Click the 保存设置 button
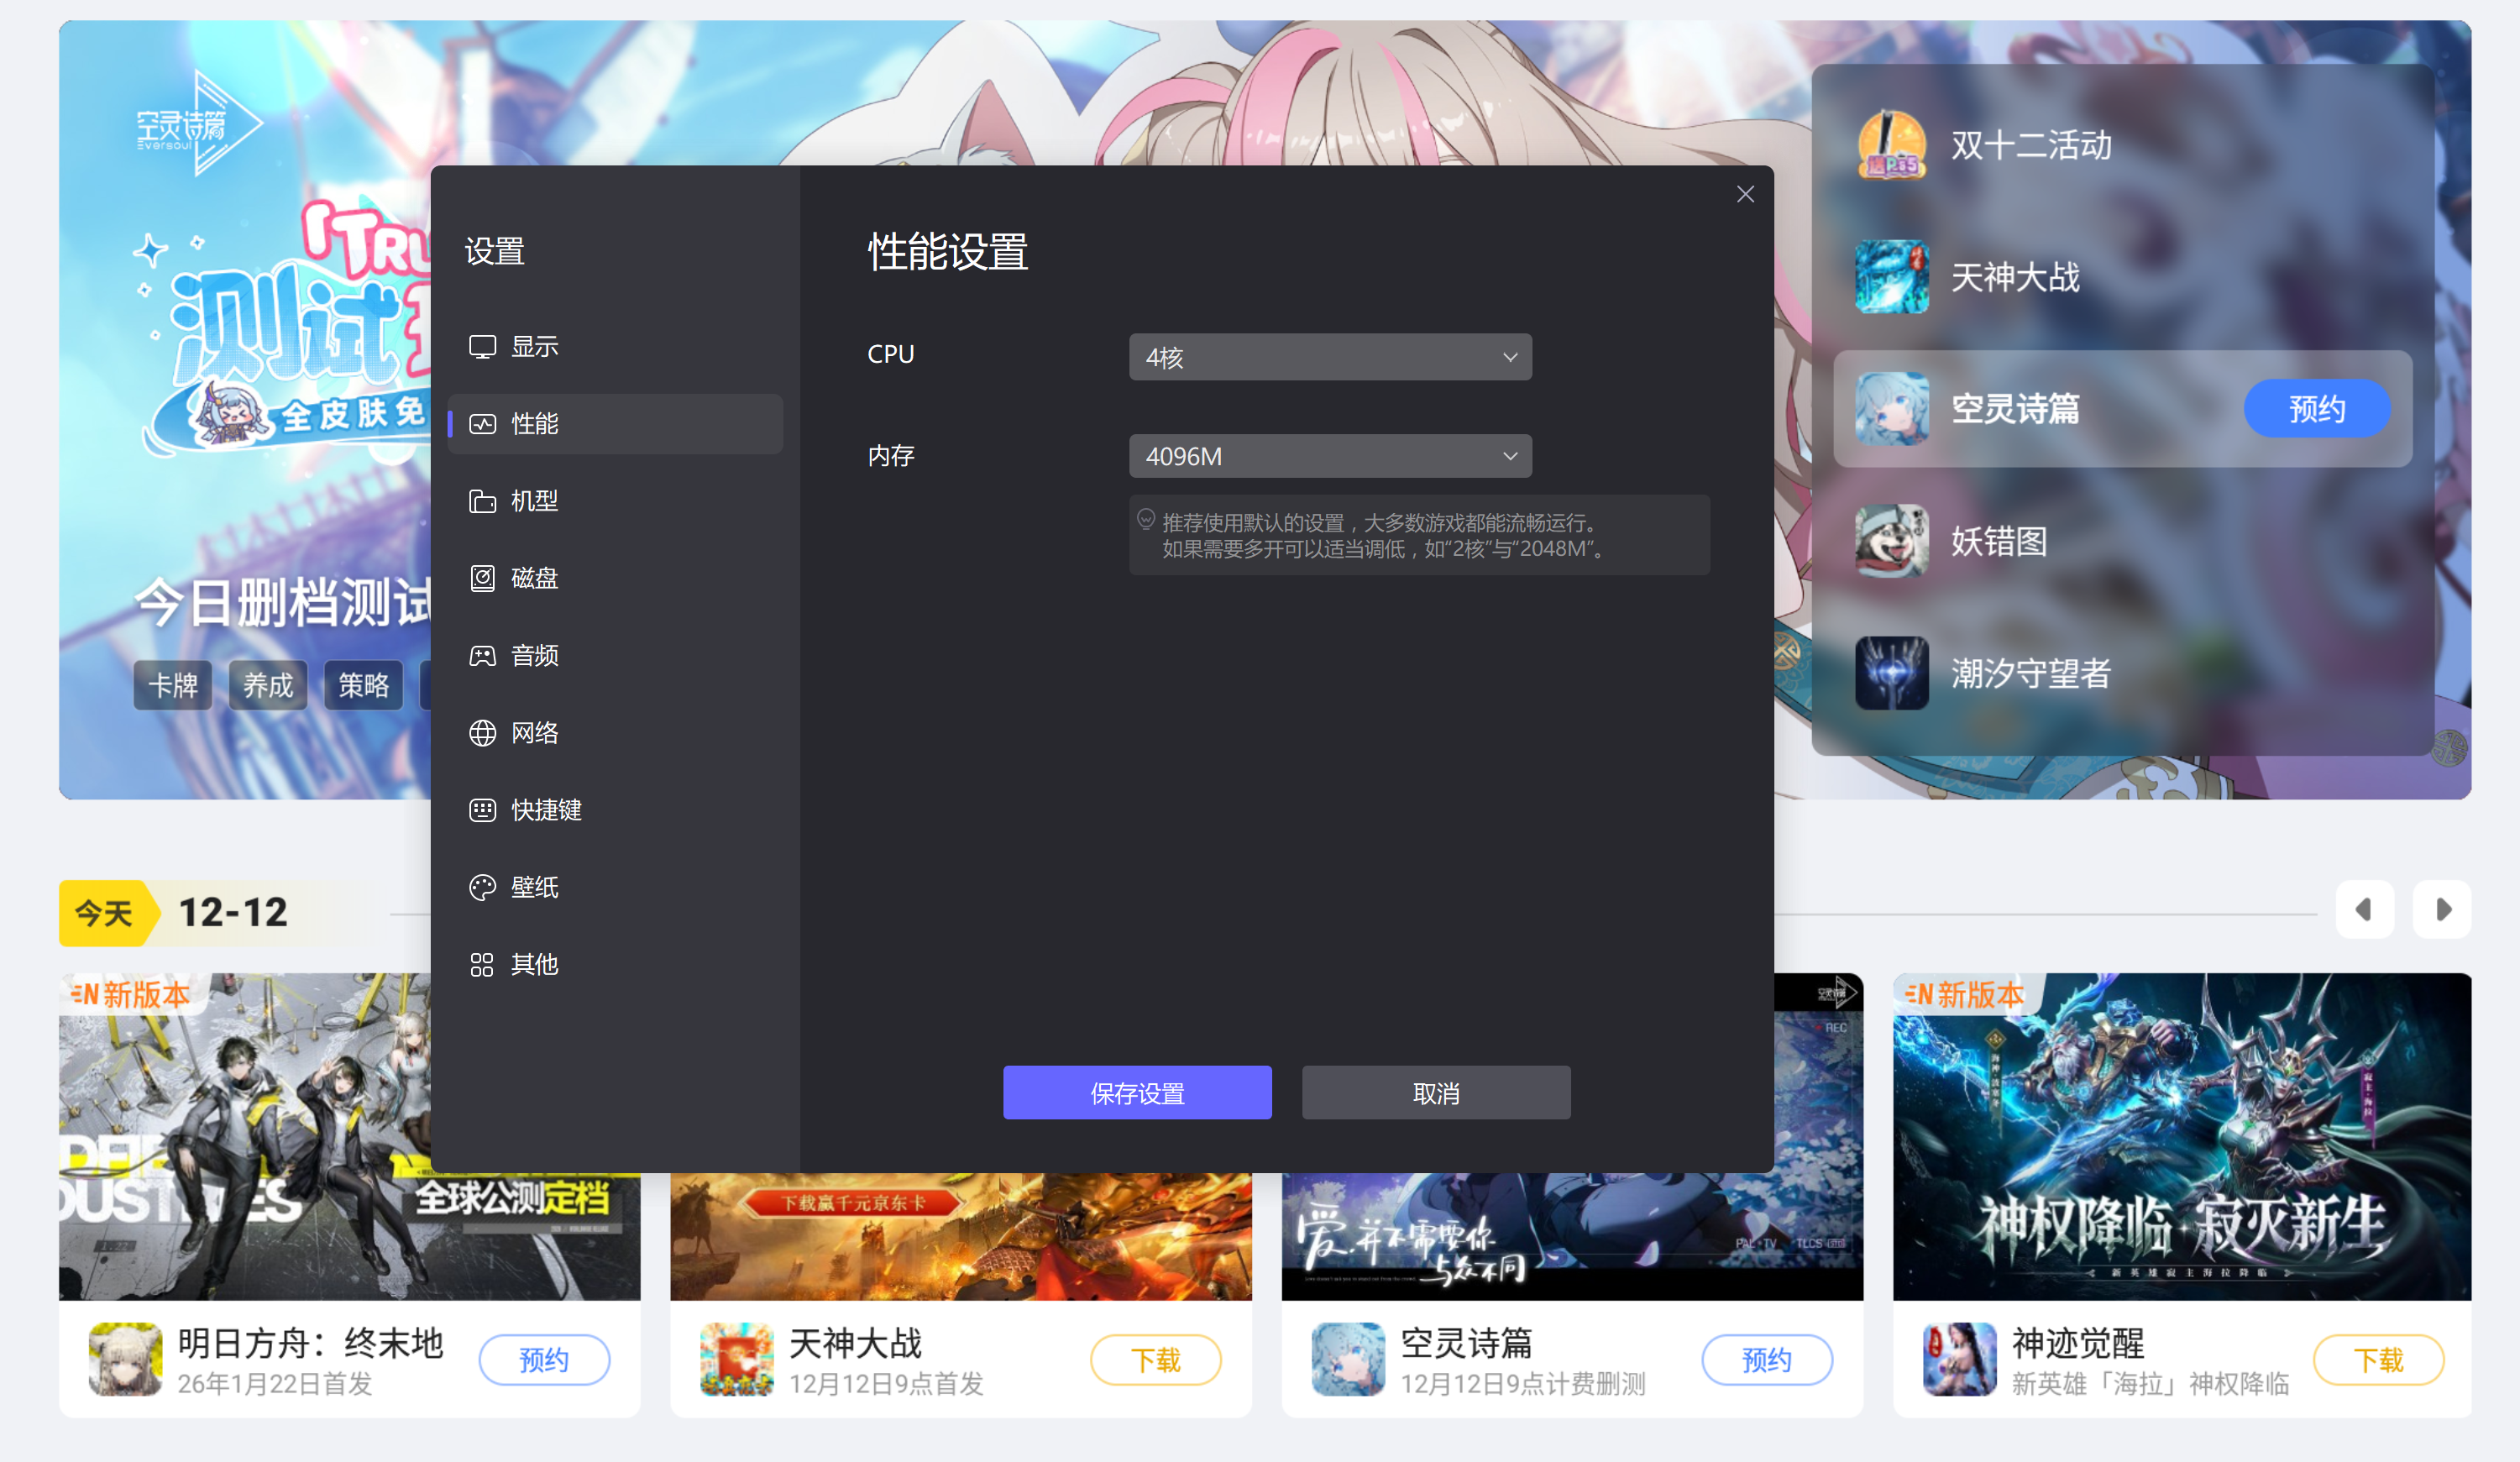Image resolution: width=2520 pixels, height=1462 pixels. 1137,1092
